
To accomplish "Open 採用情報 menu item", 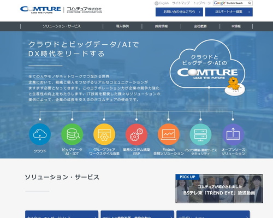I will click(x=162, y=26).
